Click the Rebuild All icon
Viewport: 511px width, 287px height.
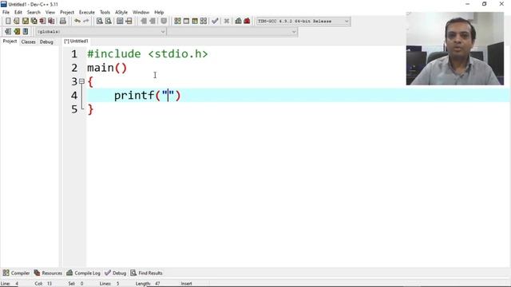click(204, 22)
